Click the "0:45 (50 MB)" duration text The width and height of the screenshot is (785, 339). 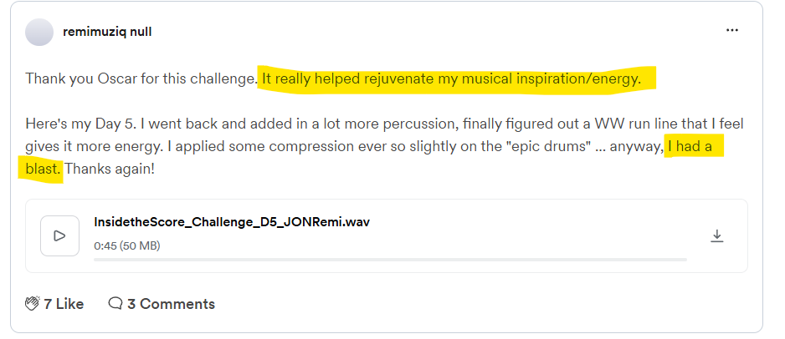[x=127, y=245]
